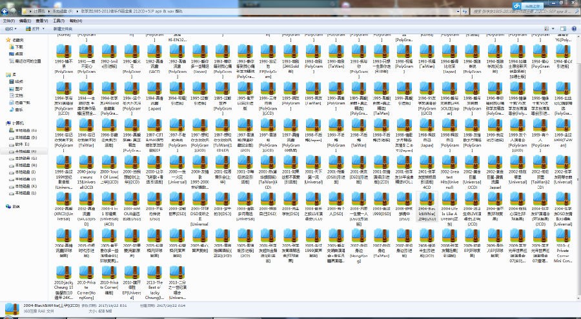Open the address bar history dropdown

[x=458, y=12]
